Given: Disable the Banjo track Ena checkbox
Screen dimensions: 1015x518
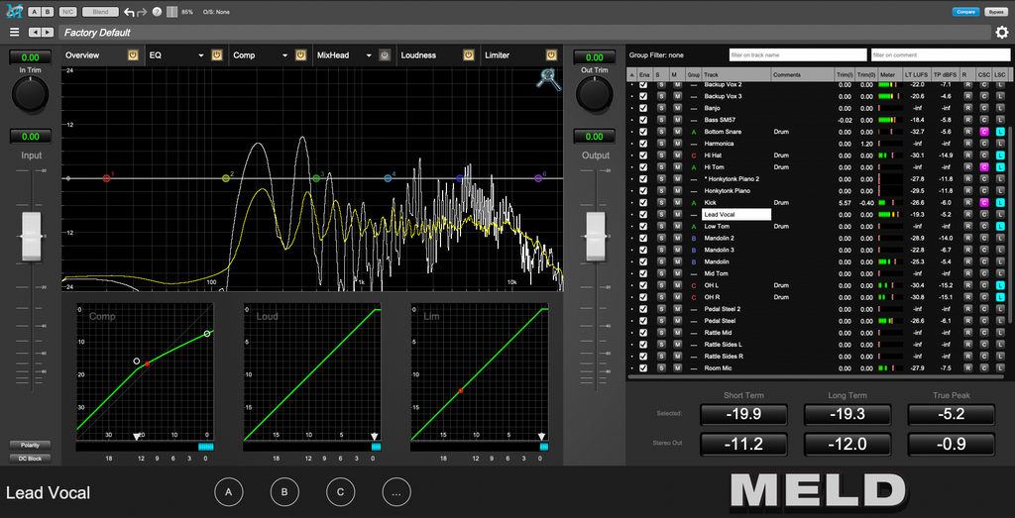Looking at the screenshot, I should (x=642, y=108).
